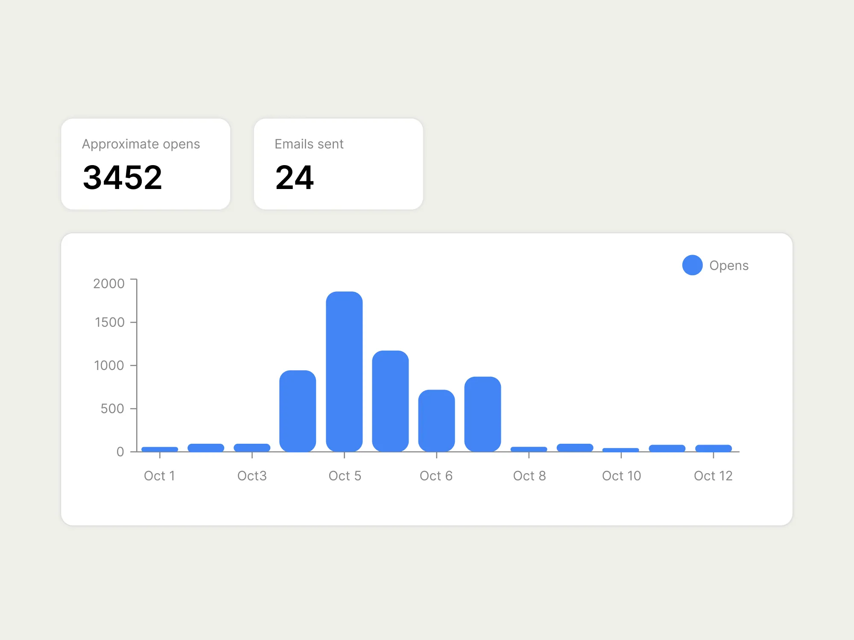Click the 3452 opens number
The image size is (854, 640).
[x=123, y=178]
